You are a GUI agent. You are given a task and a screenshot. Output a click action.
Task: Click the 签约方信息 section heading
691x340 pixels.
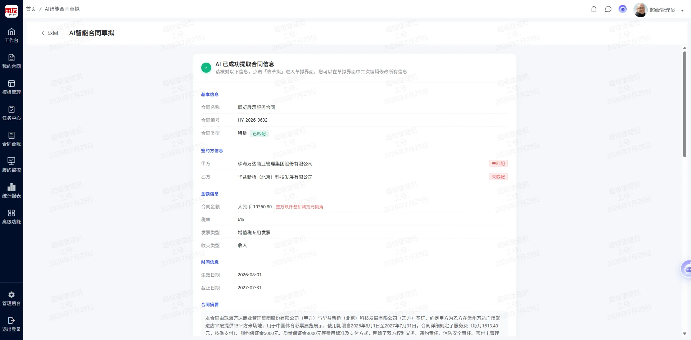coord(212,151)
